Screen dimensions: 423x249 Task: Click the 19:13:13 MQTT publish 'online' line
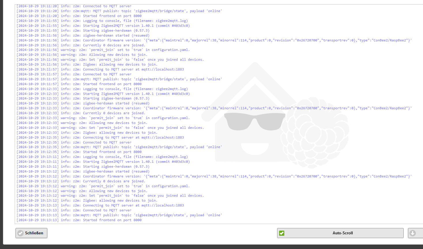click(x=119, y=215)
